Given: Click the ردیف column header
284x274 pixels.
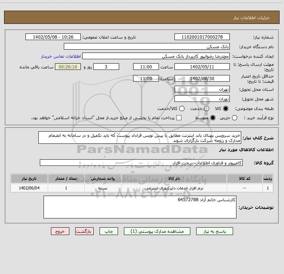Looking at the screenshot, I should [x=268, y=178].
